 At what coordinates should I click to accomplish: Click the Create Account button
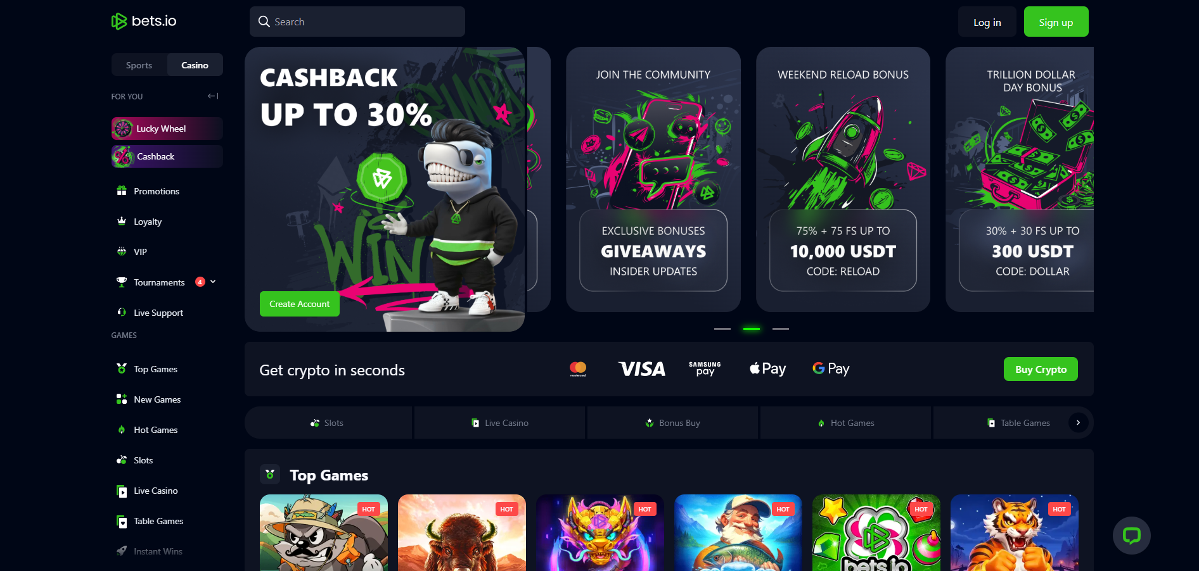click(299, 304)
